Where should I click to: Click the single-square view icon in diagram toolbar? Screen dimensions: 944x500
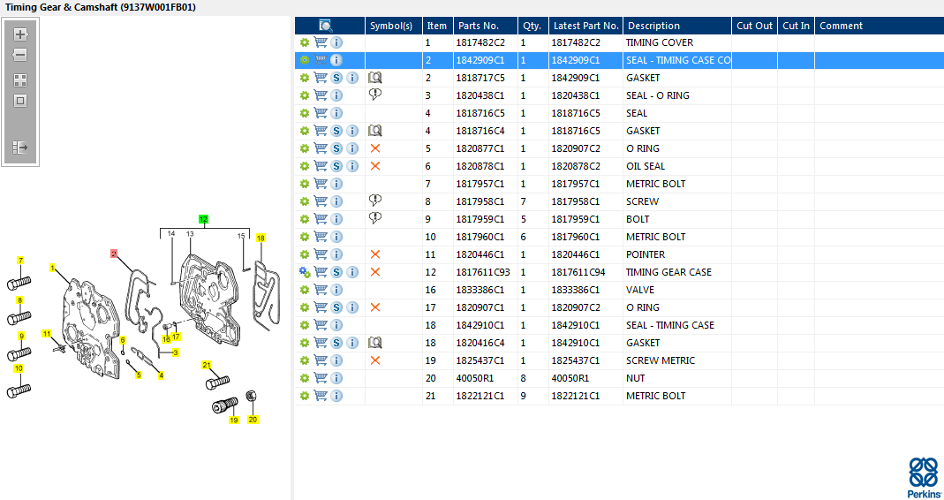(20, 101)
